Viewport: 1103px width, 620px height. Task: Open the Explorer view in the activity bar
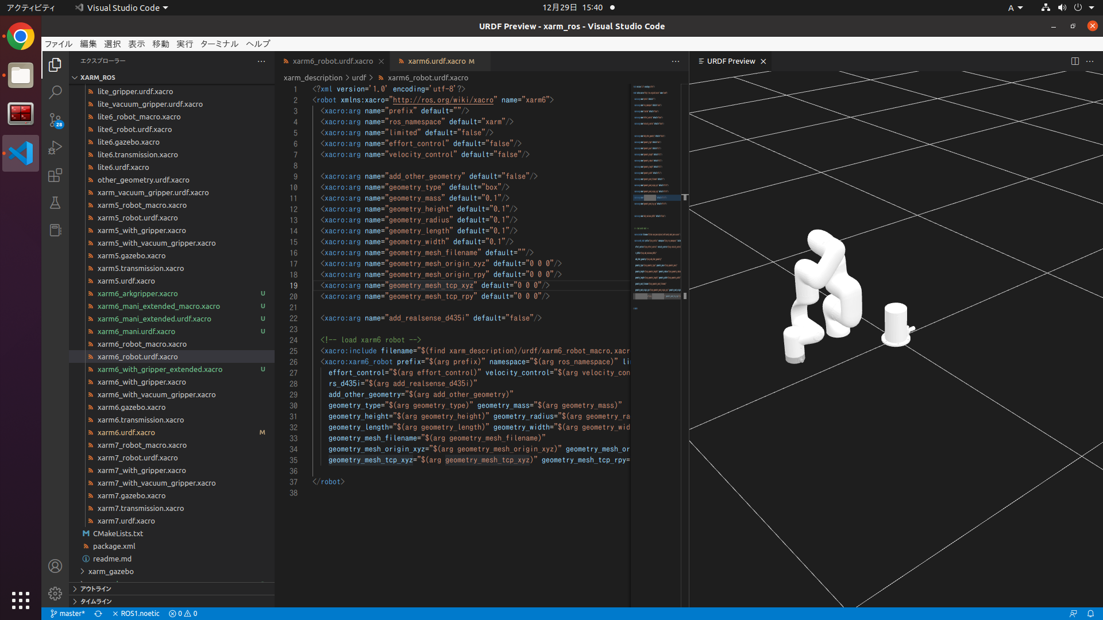[55, 65]
